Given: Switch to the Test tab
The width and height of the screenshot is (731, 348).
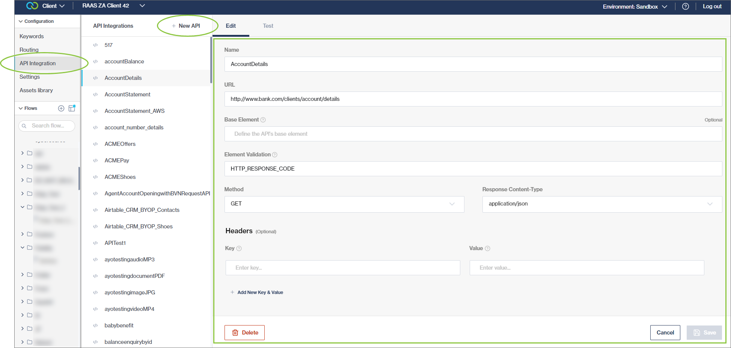Looking at the screenshot, I should pos(268,26).
